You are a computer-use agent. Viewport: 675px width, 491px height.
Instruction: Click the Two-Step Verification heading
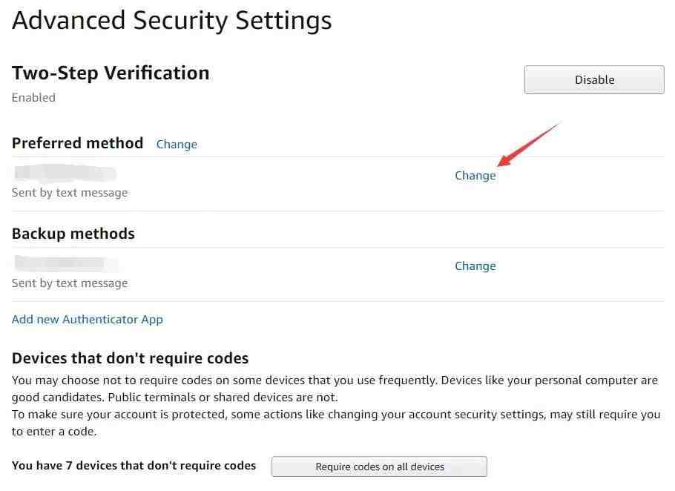(x=111, y=73)
